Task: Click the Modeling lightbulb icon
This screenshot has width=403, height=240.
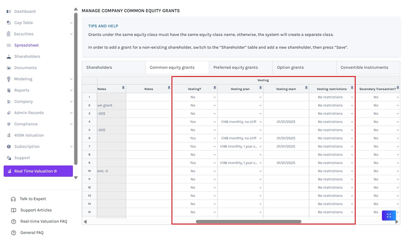Action: [9, 79]
